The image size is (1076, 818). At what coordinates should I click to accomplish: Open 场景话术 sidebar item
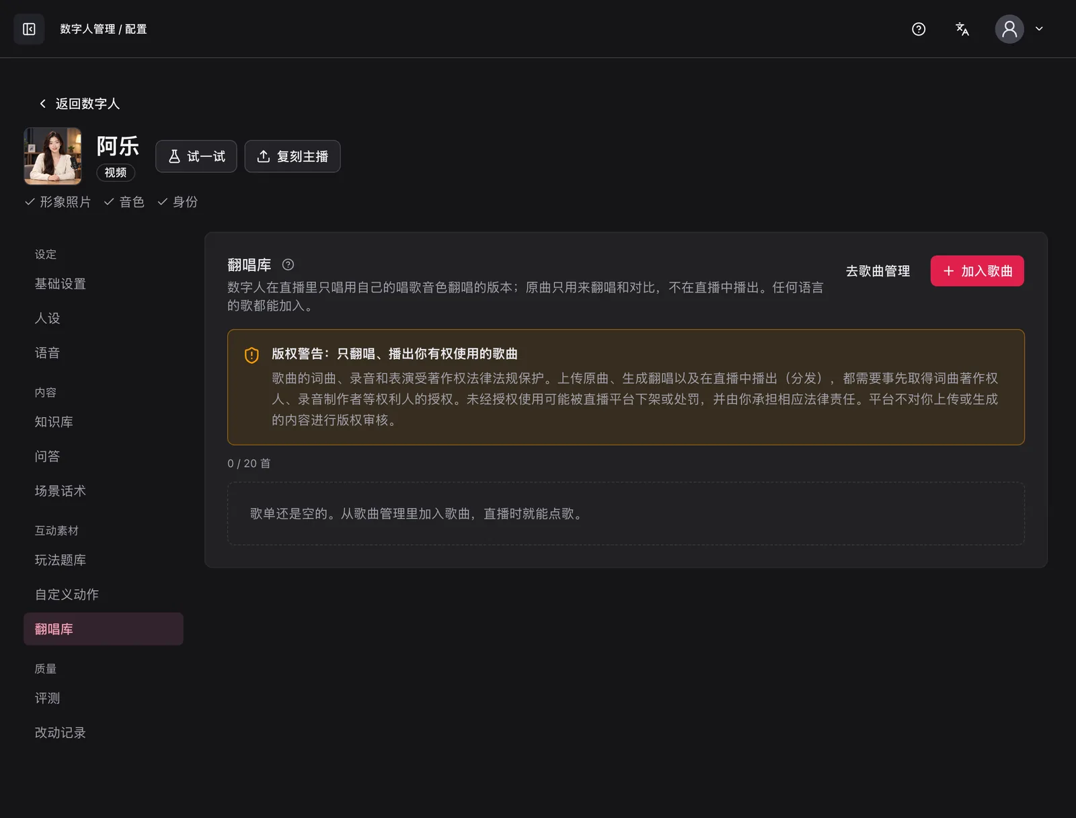click(x=104, y=491)
